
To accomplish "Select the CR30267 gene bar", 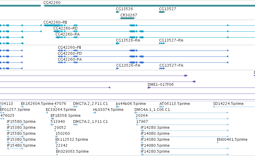I will pyautogui.click(x=128, y=18).
